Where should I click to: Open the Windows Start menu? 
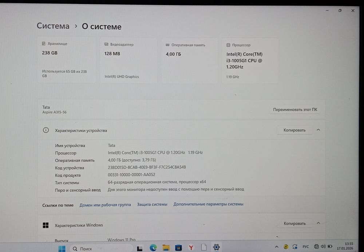[62, 248]
